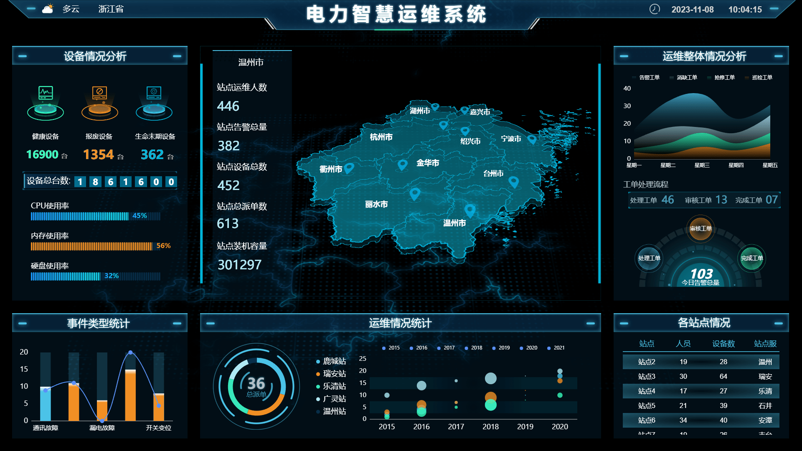Viewport: 802px width, 451px height.
Task: Select the map pin on 温州市
Action: click(x=470, y=210)
